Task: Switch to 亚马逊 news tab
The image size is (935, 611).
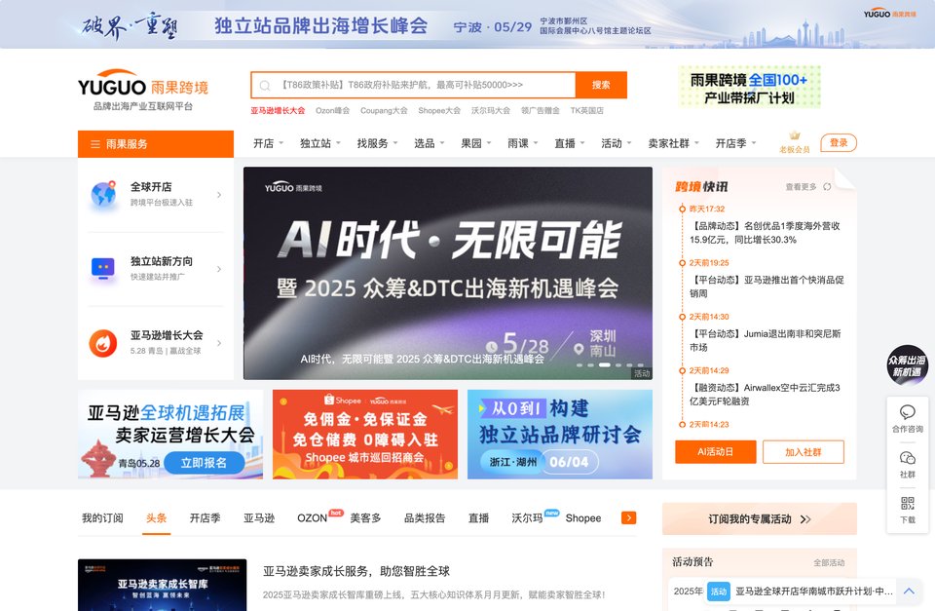Action: point(259,517)
